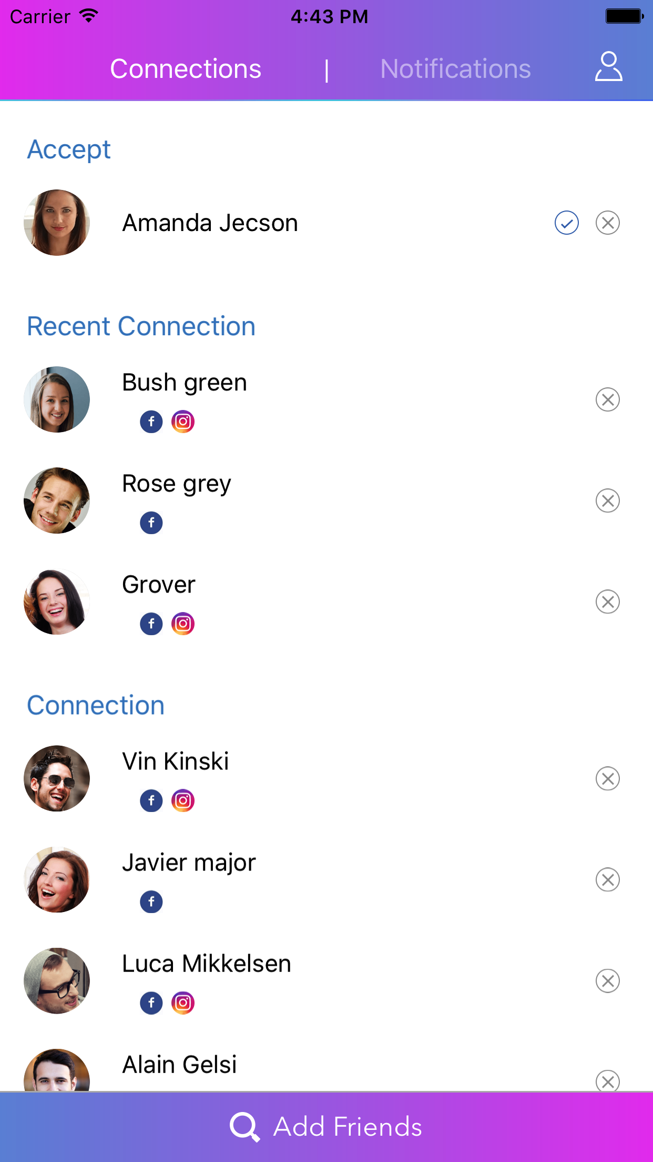The image size is (653, 1162).
Task: Decline Amanda Jecson's connection request
Action: click(607, 223)
